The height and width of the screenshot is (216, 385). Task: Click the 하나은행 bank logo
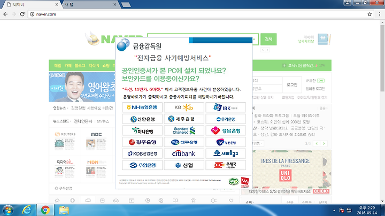click(x=142, y=130)
